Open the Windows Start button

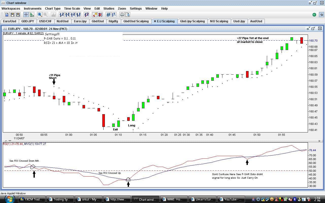coord(9,199)
